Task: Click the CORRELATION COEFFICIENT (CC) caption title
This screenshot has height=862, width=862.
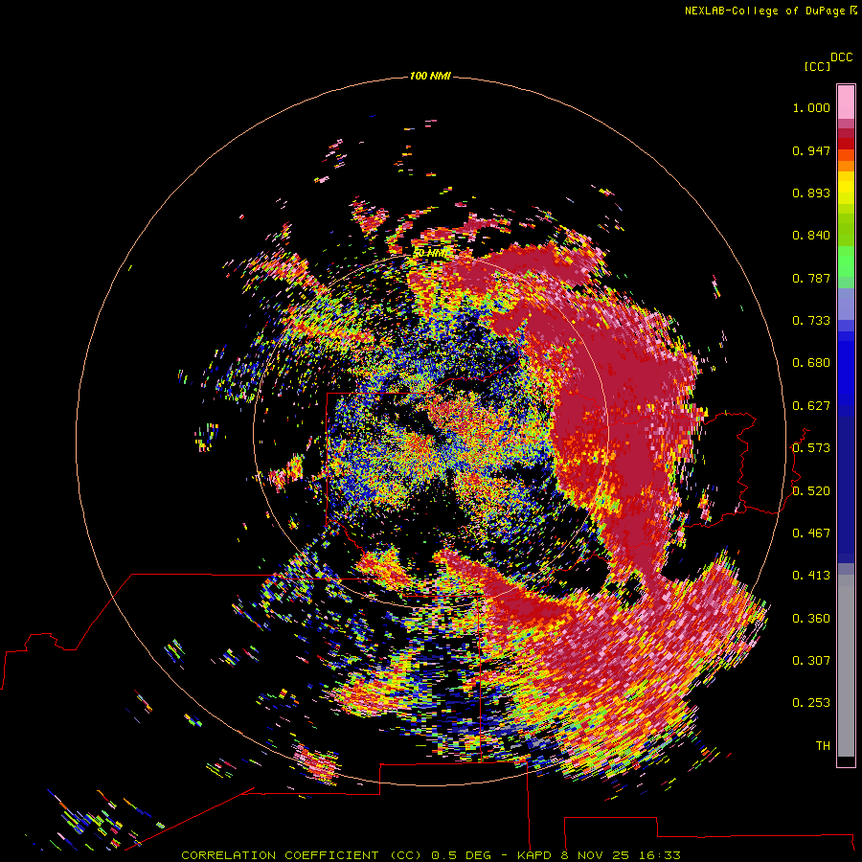Action: (x=303, y=855)
